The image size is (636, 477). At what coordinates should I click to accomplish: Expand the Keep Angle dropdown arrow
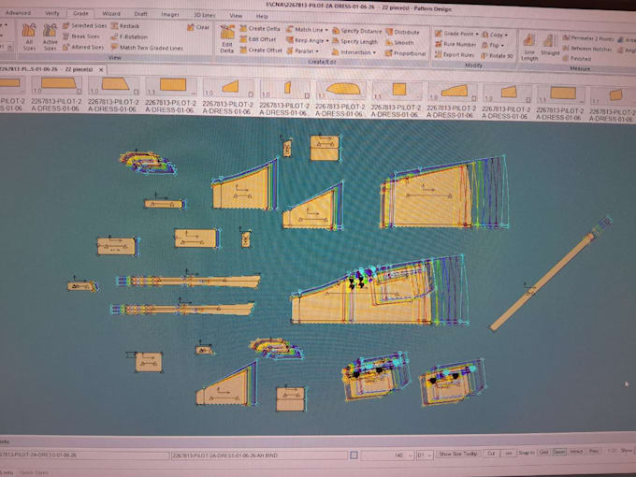pos(327,40)
